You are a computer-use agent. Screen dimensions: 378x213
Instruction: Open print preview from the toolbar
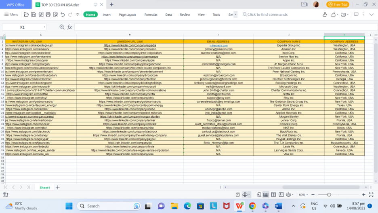point(55,15)
